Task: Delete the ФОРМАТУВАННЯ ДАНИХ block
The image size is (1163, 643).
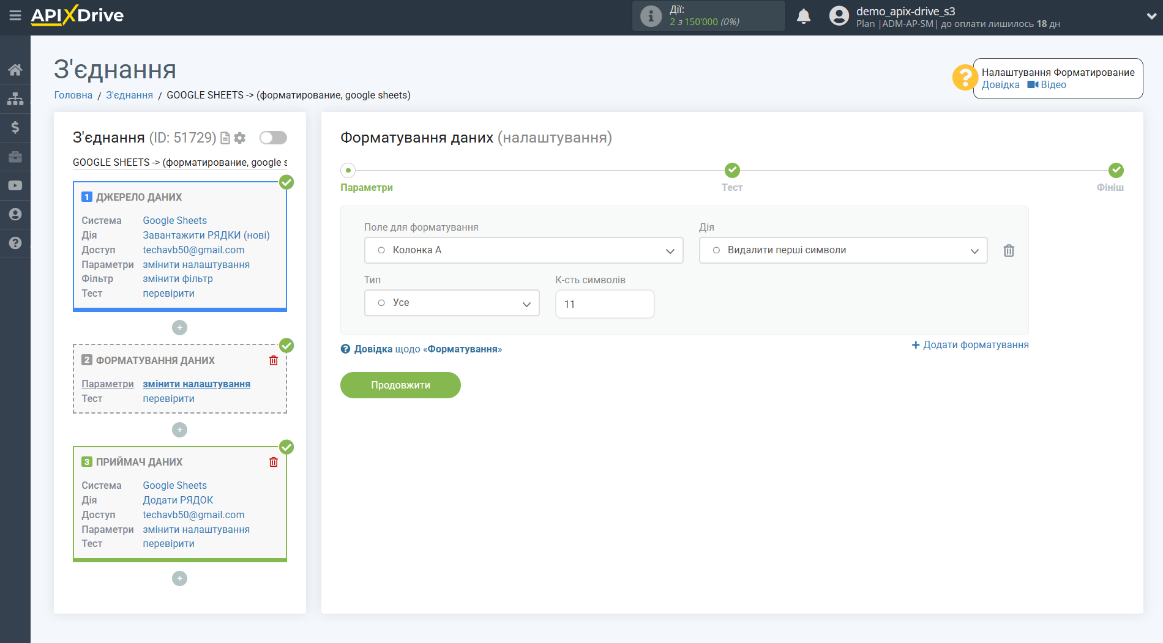Action: 274,360
